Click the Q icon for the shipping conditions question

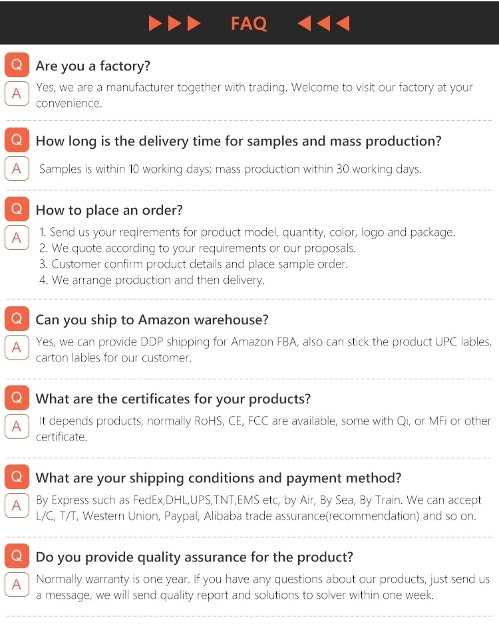(17, 477)
